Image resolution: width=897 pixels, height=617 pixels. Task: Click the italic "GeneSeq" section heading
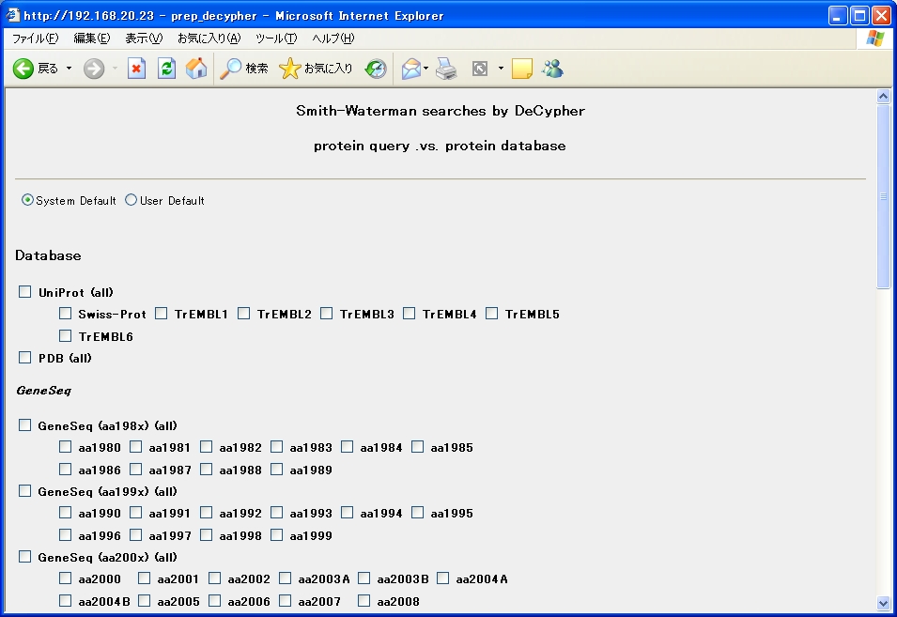[43, 391]
